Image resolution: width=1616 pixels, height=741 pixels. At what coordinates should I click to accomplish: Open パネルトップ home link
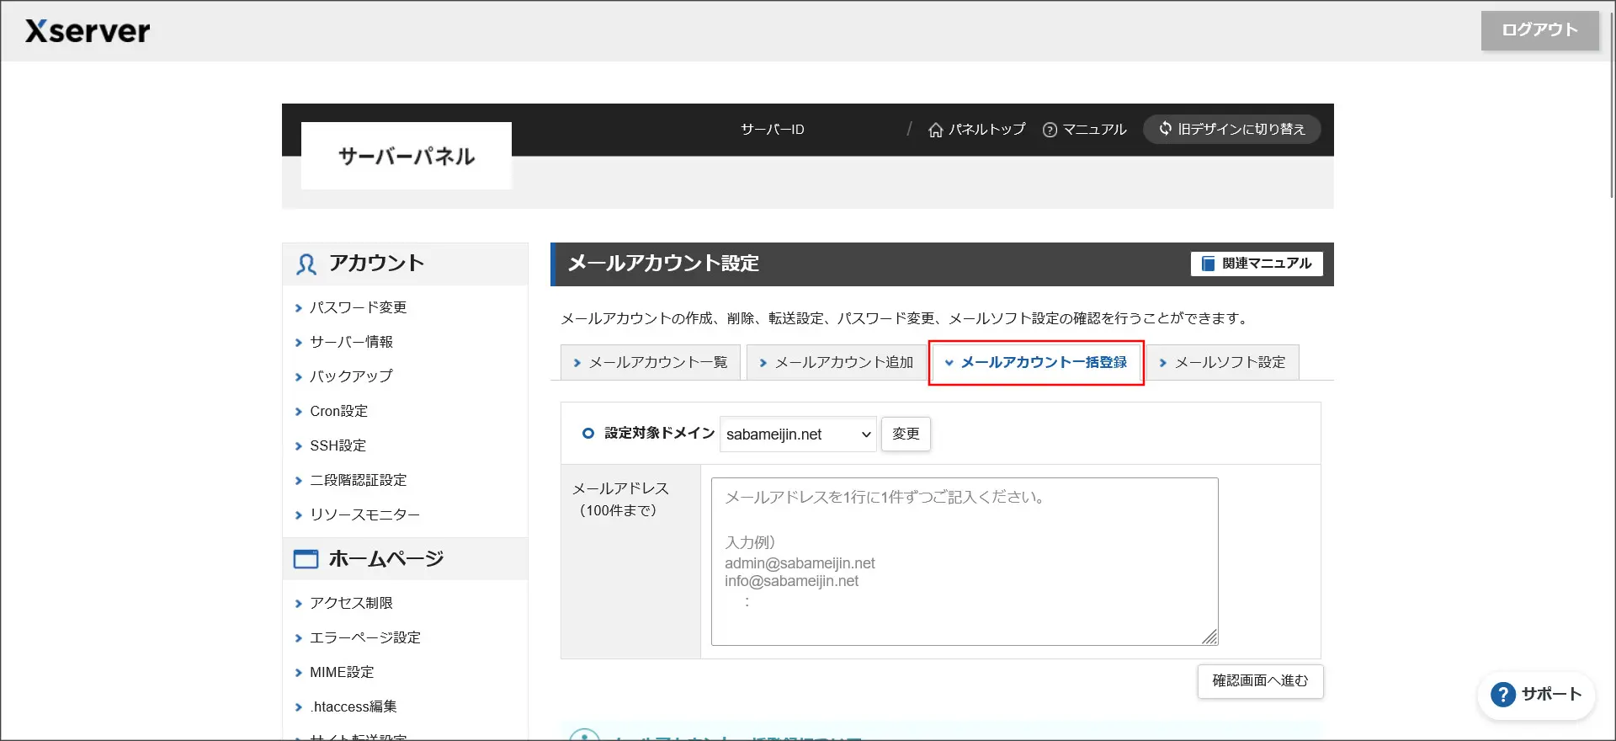[977, 129]
